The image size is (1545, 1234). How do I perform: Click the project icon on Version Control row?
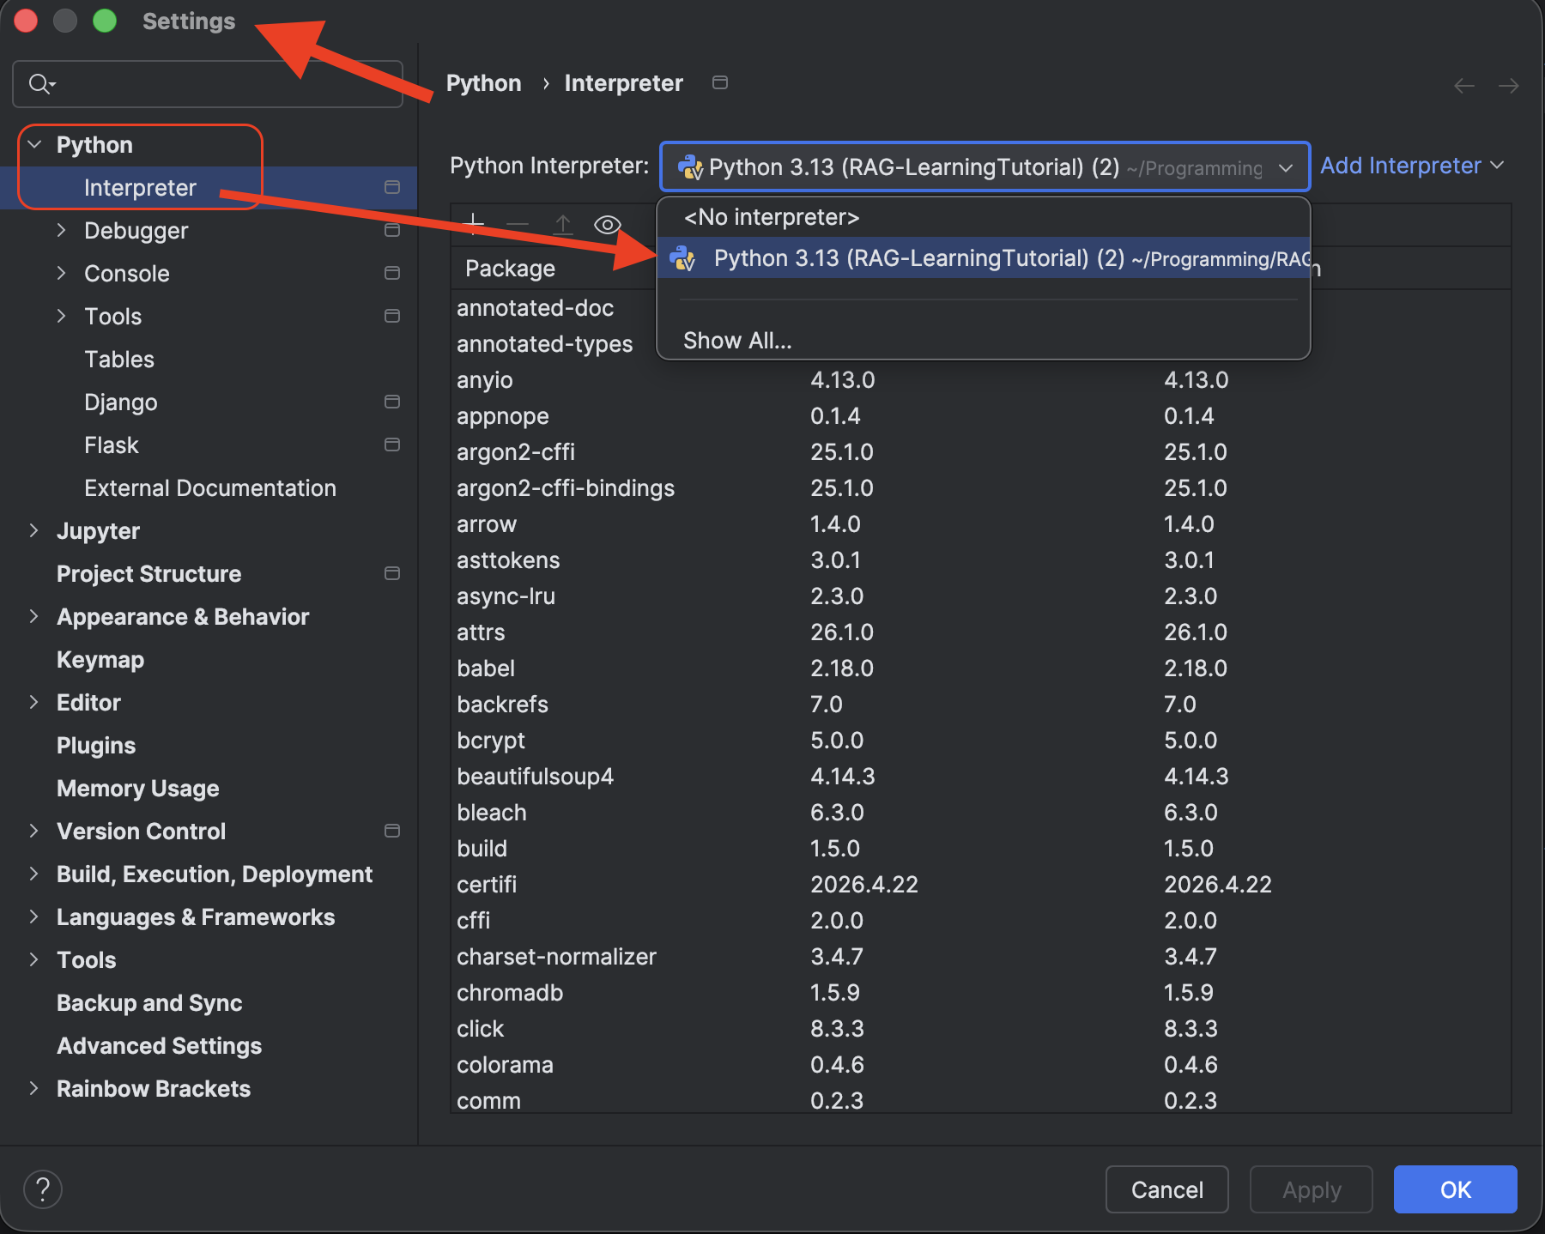tap(392, 831)
